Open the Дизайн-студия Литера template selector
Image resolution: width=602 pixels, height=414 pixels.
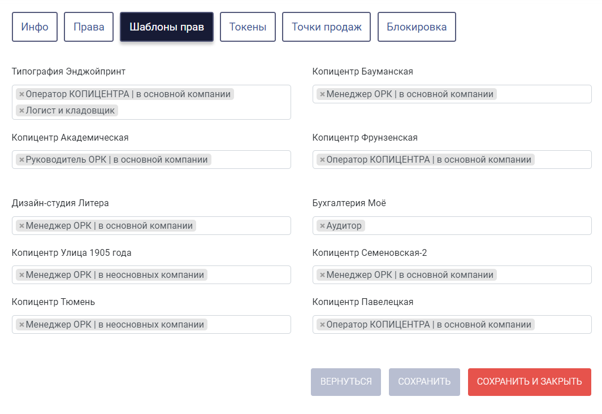[x=151, y=225]
